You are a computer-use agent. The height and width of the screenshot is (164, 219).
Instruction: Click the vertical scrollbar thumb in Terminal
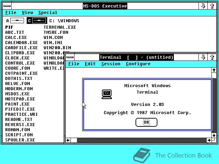(214, 75)
